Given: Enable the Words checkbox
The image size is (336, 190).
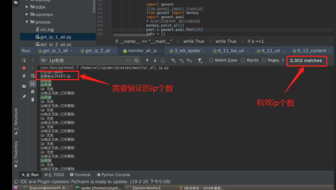Looking at the screenshot, I should pos(243,60).
